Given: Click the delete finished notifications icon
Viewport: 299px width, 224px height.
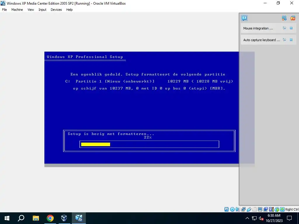Looking at the screenshot, I should pyautogui.click(x=293, y=18).
